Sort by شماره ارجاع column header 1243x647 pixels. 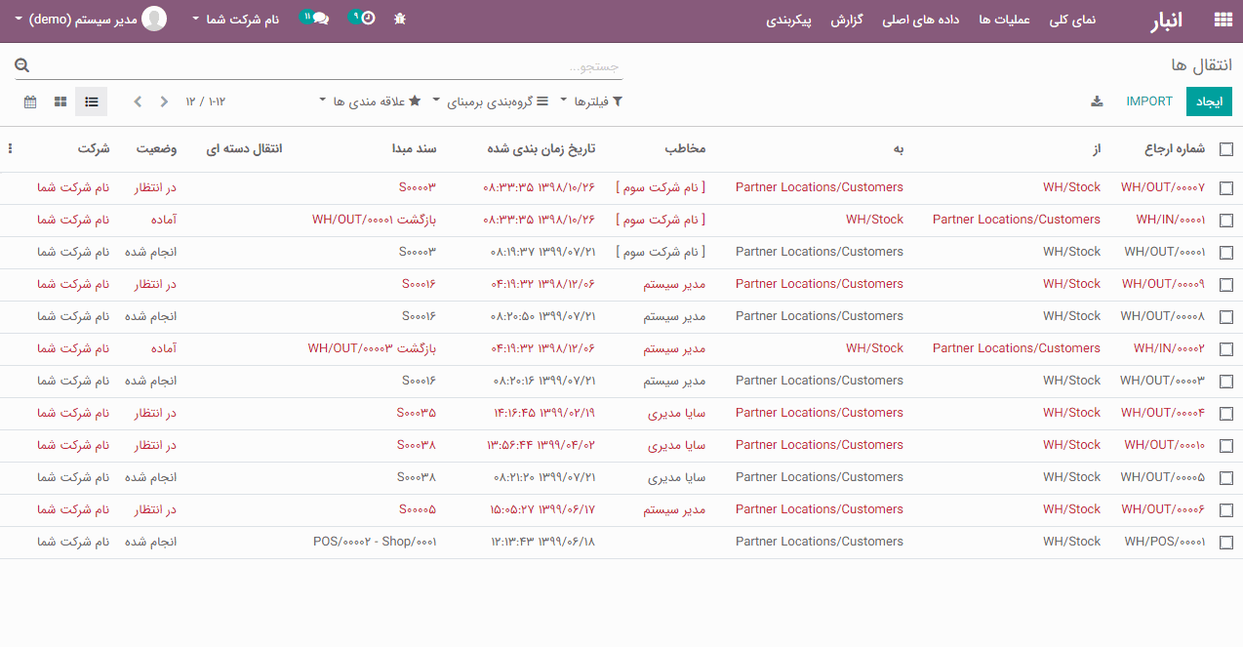click(1175, 148)
